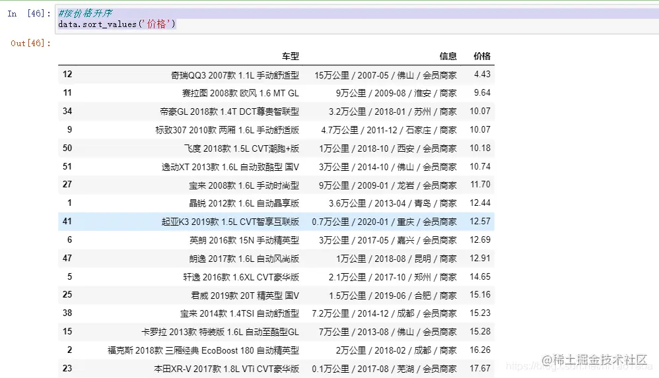Viewport: 659px width, 378px height.
Task: Click price value 11.70
Action: point(480,184)
